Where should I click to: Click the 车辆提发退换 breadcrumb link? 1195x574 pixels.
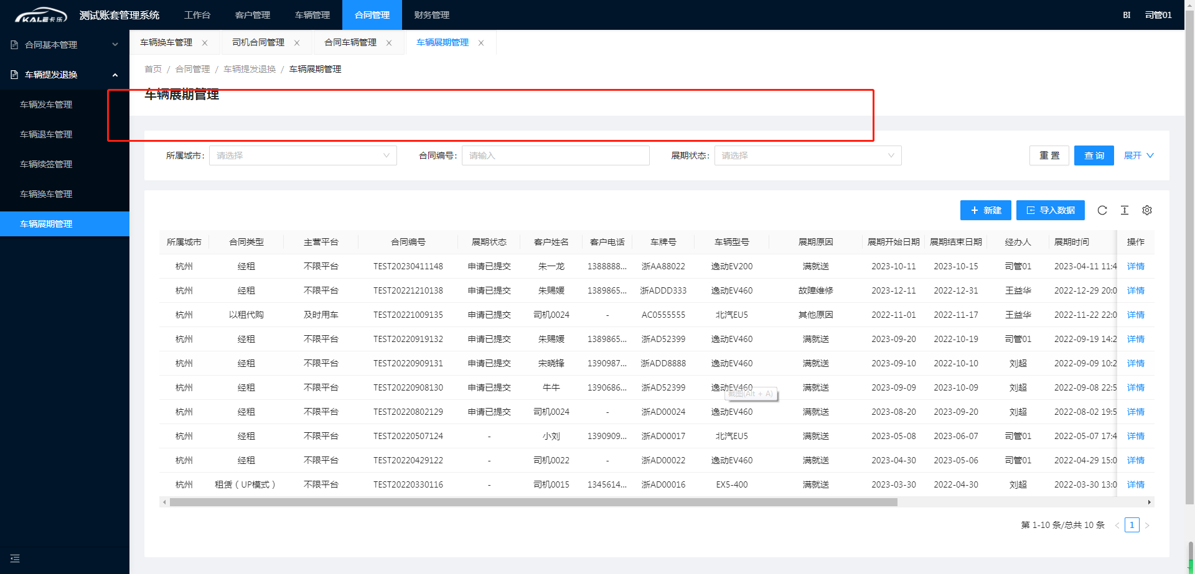point(250,69)
